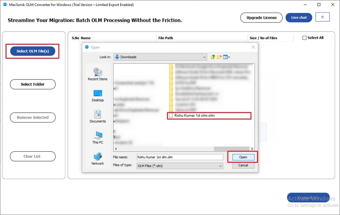Screen dimensions: 340x215
Task: Go up one folder level icon
Action: click(213, 57)
